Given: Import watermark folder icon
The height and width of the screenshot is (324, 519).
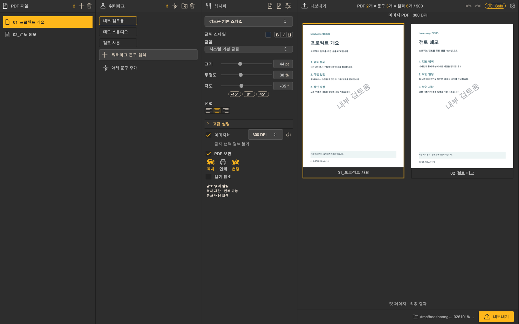Looking at the screenshot, I should (x=184, y=6).
